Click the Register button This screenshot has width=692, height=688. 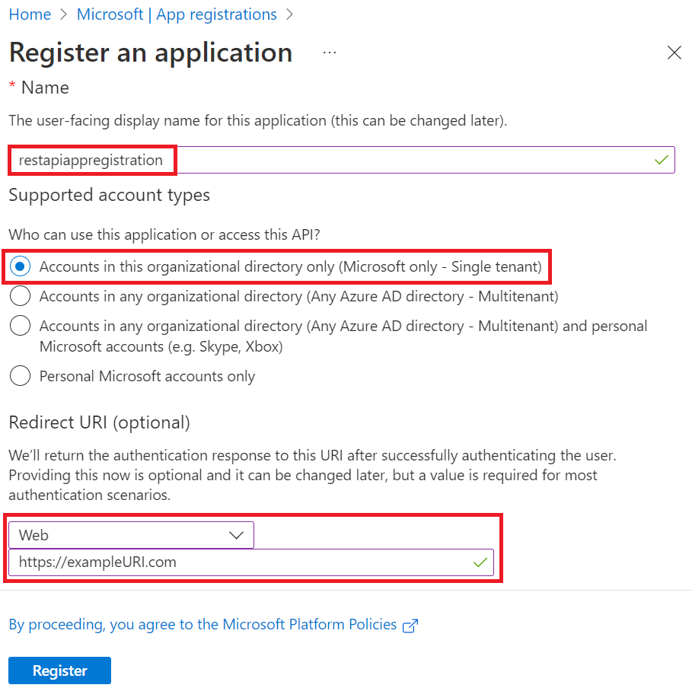coord(59,670)
